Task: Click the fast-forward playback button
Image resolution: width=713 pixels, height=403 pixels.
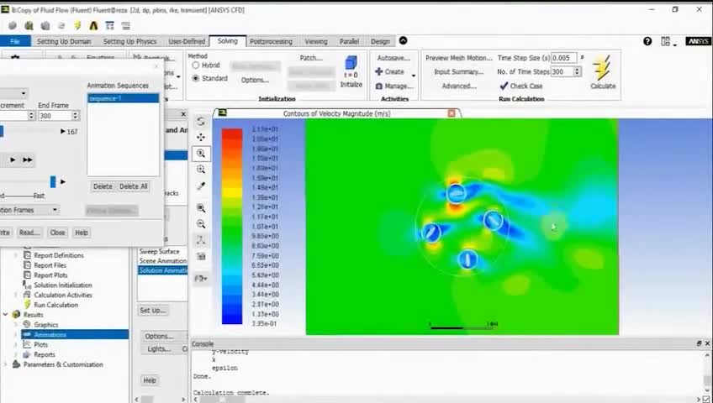Action: 27,160
